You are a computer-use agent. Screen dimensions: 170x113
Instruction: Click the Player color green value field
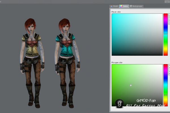click(x=169, y=19)
